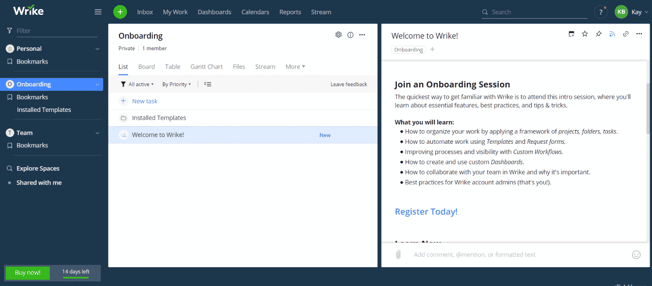Click Leave feedback link
Image resolution: width=652 pixels, height=286 pixels.
[349, 84]
